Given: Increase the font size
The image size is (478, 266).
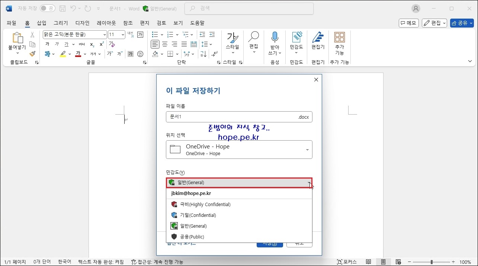Looking at the screenshot, I should [x=110, y=54].
